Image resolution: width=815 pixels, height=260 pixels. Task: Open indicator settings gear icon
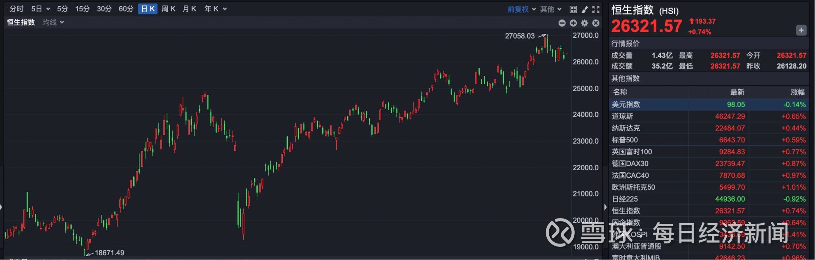point(585,23)
